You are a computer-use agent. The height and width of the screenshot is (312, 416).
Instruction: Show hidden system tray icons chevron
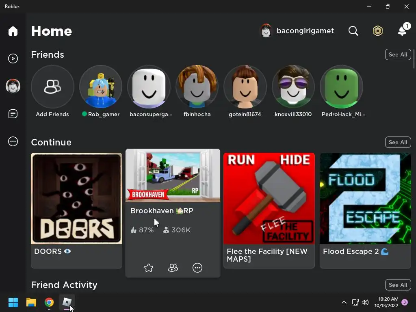point(344,302)
